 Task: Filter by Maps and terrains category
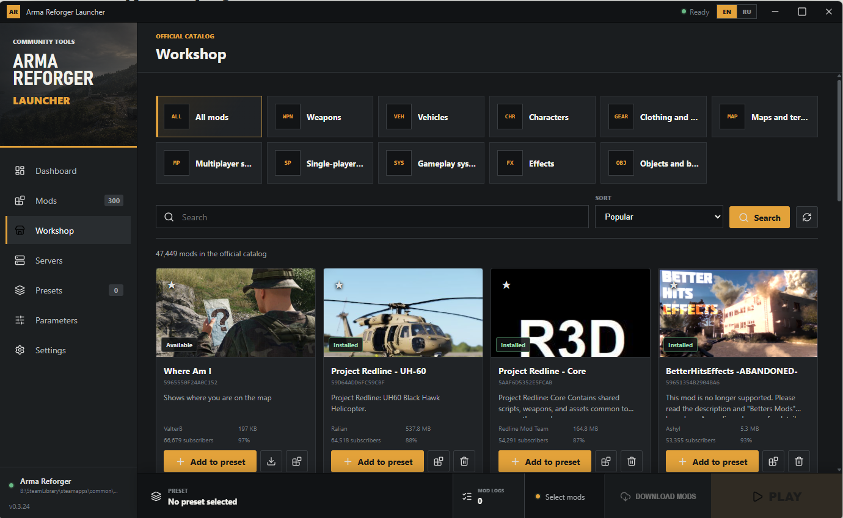pyautogui.click(x=765, y=117)
